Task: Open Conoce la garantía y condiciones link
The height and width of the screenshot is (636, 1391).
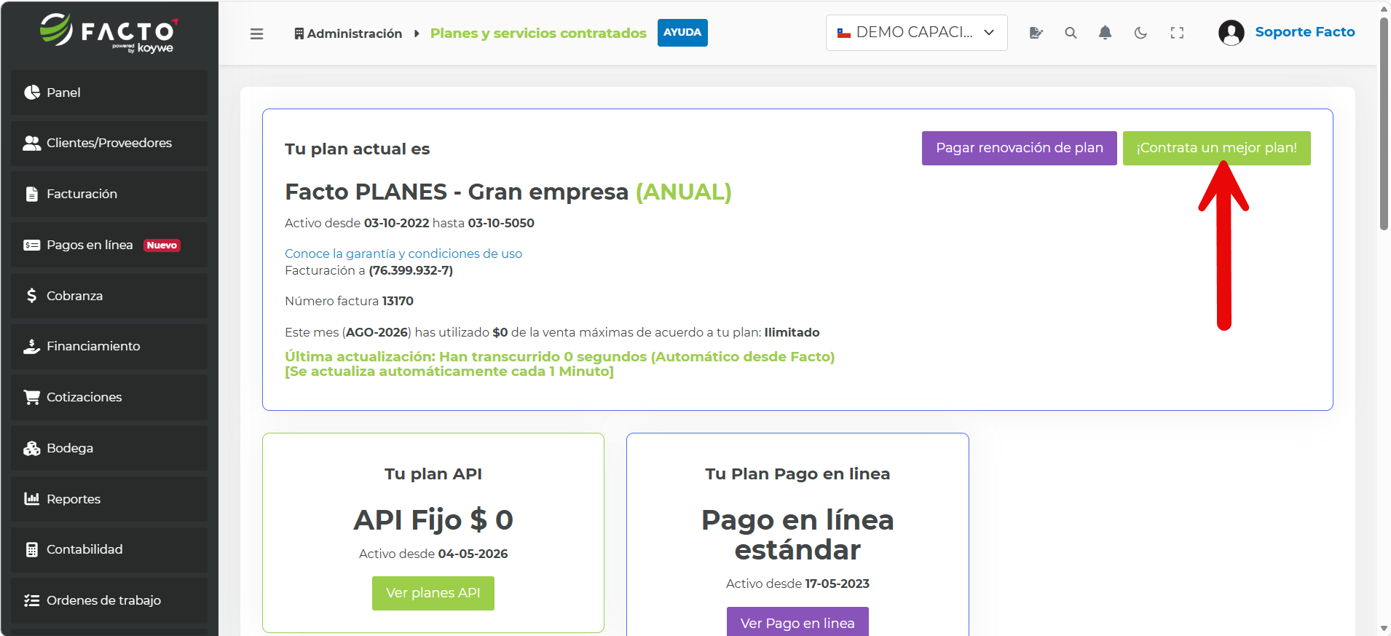Action: (x=403, y=254)
